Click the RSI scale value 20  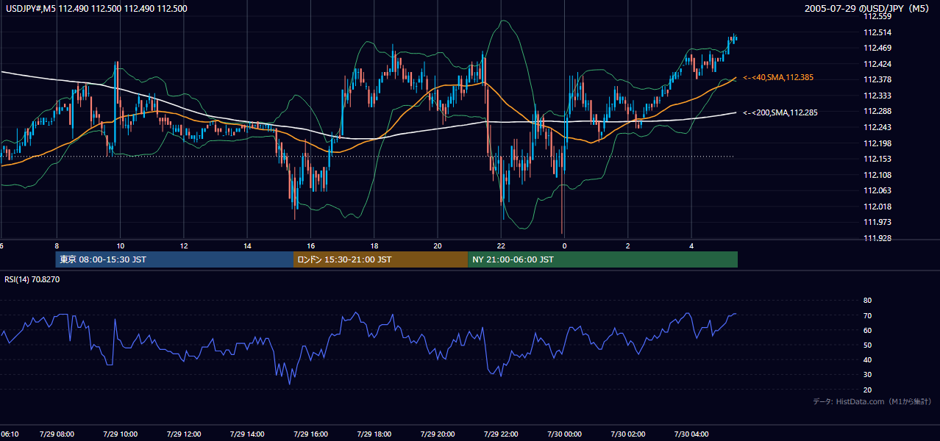pos(868,390)
